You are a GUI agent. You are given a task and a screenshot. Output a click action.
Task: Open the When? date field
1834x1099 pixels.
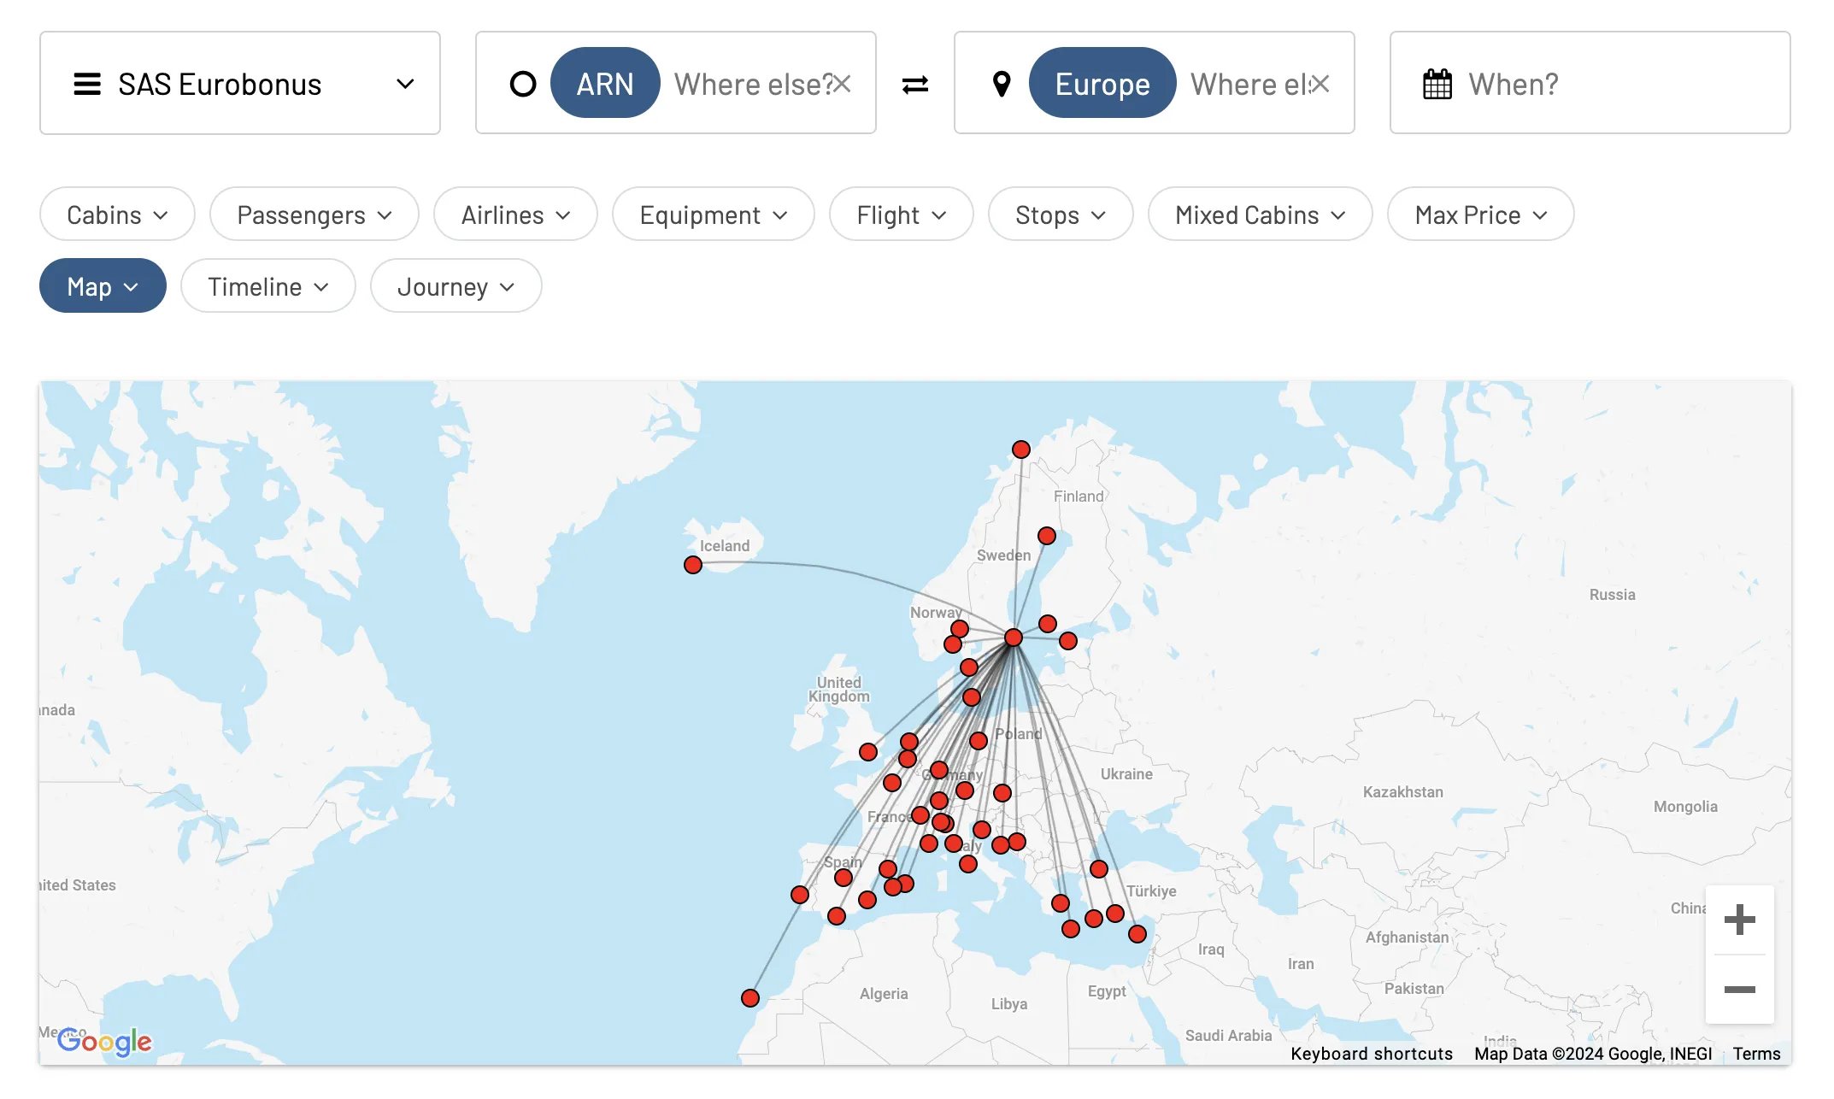click(1590, 83)
